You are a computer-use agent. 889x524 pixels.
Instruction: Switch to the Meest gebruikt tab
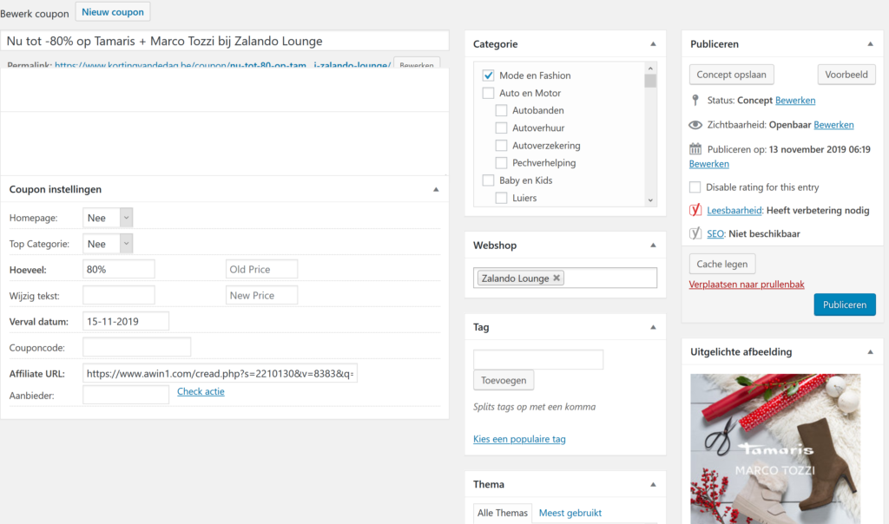coord(570,513)
